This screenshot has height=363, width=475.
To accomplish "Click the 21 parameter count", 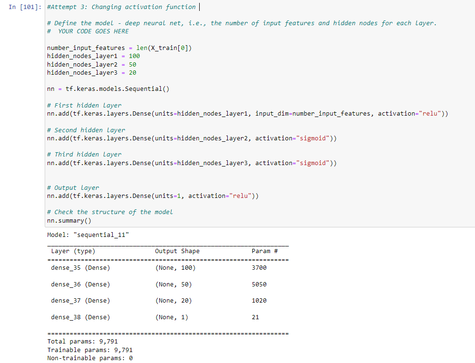I will [255, 317].
